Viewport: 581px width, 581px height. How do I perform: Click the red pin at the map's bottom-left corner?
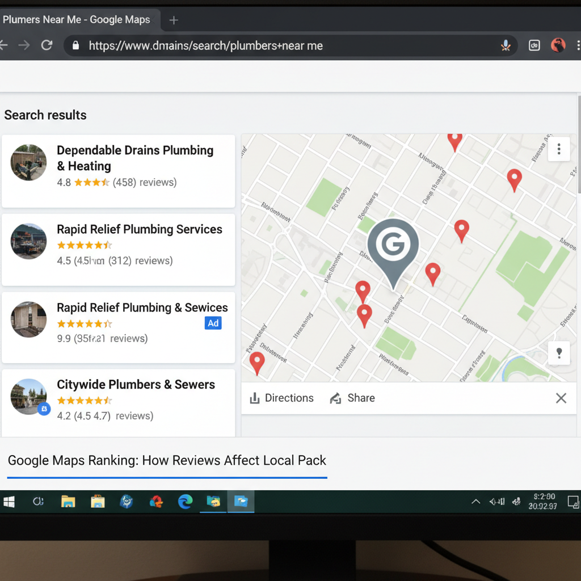pyautogui.click(x=257, y=363)
